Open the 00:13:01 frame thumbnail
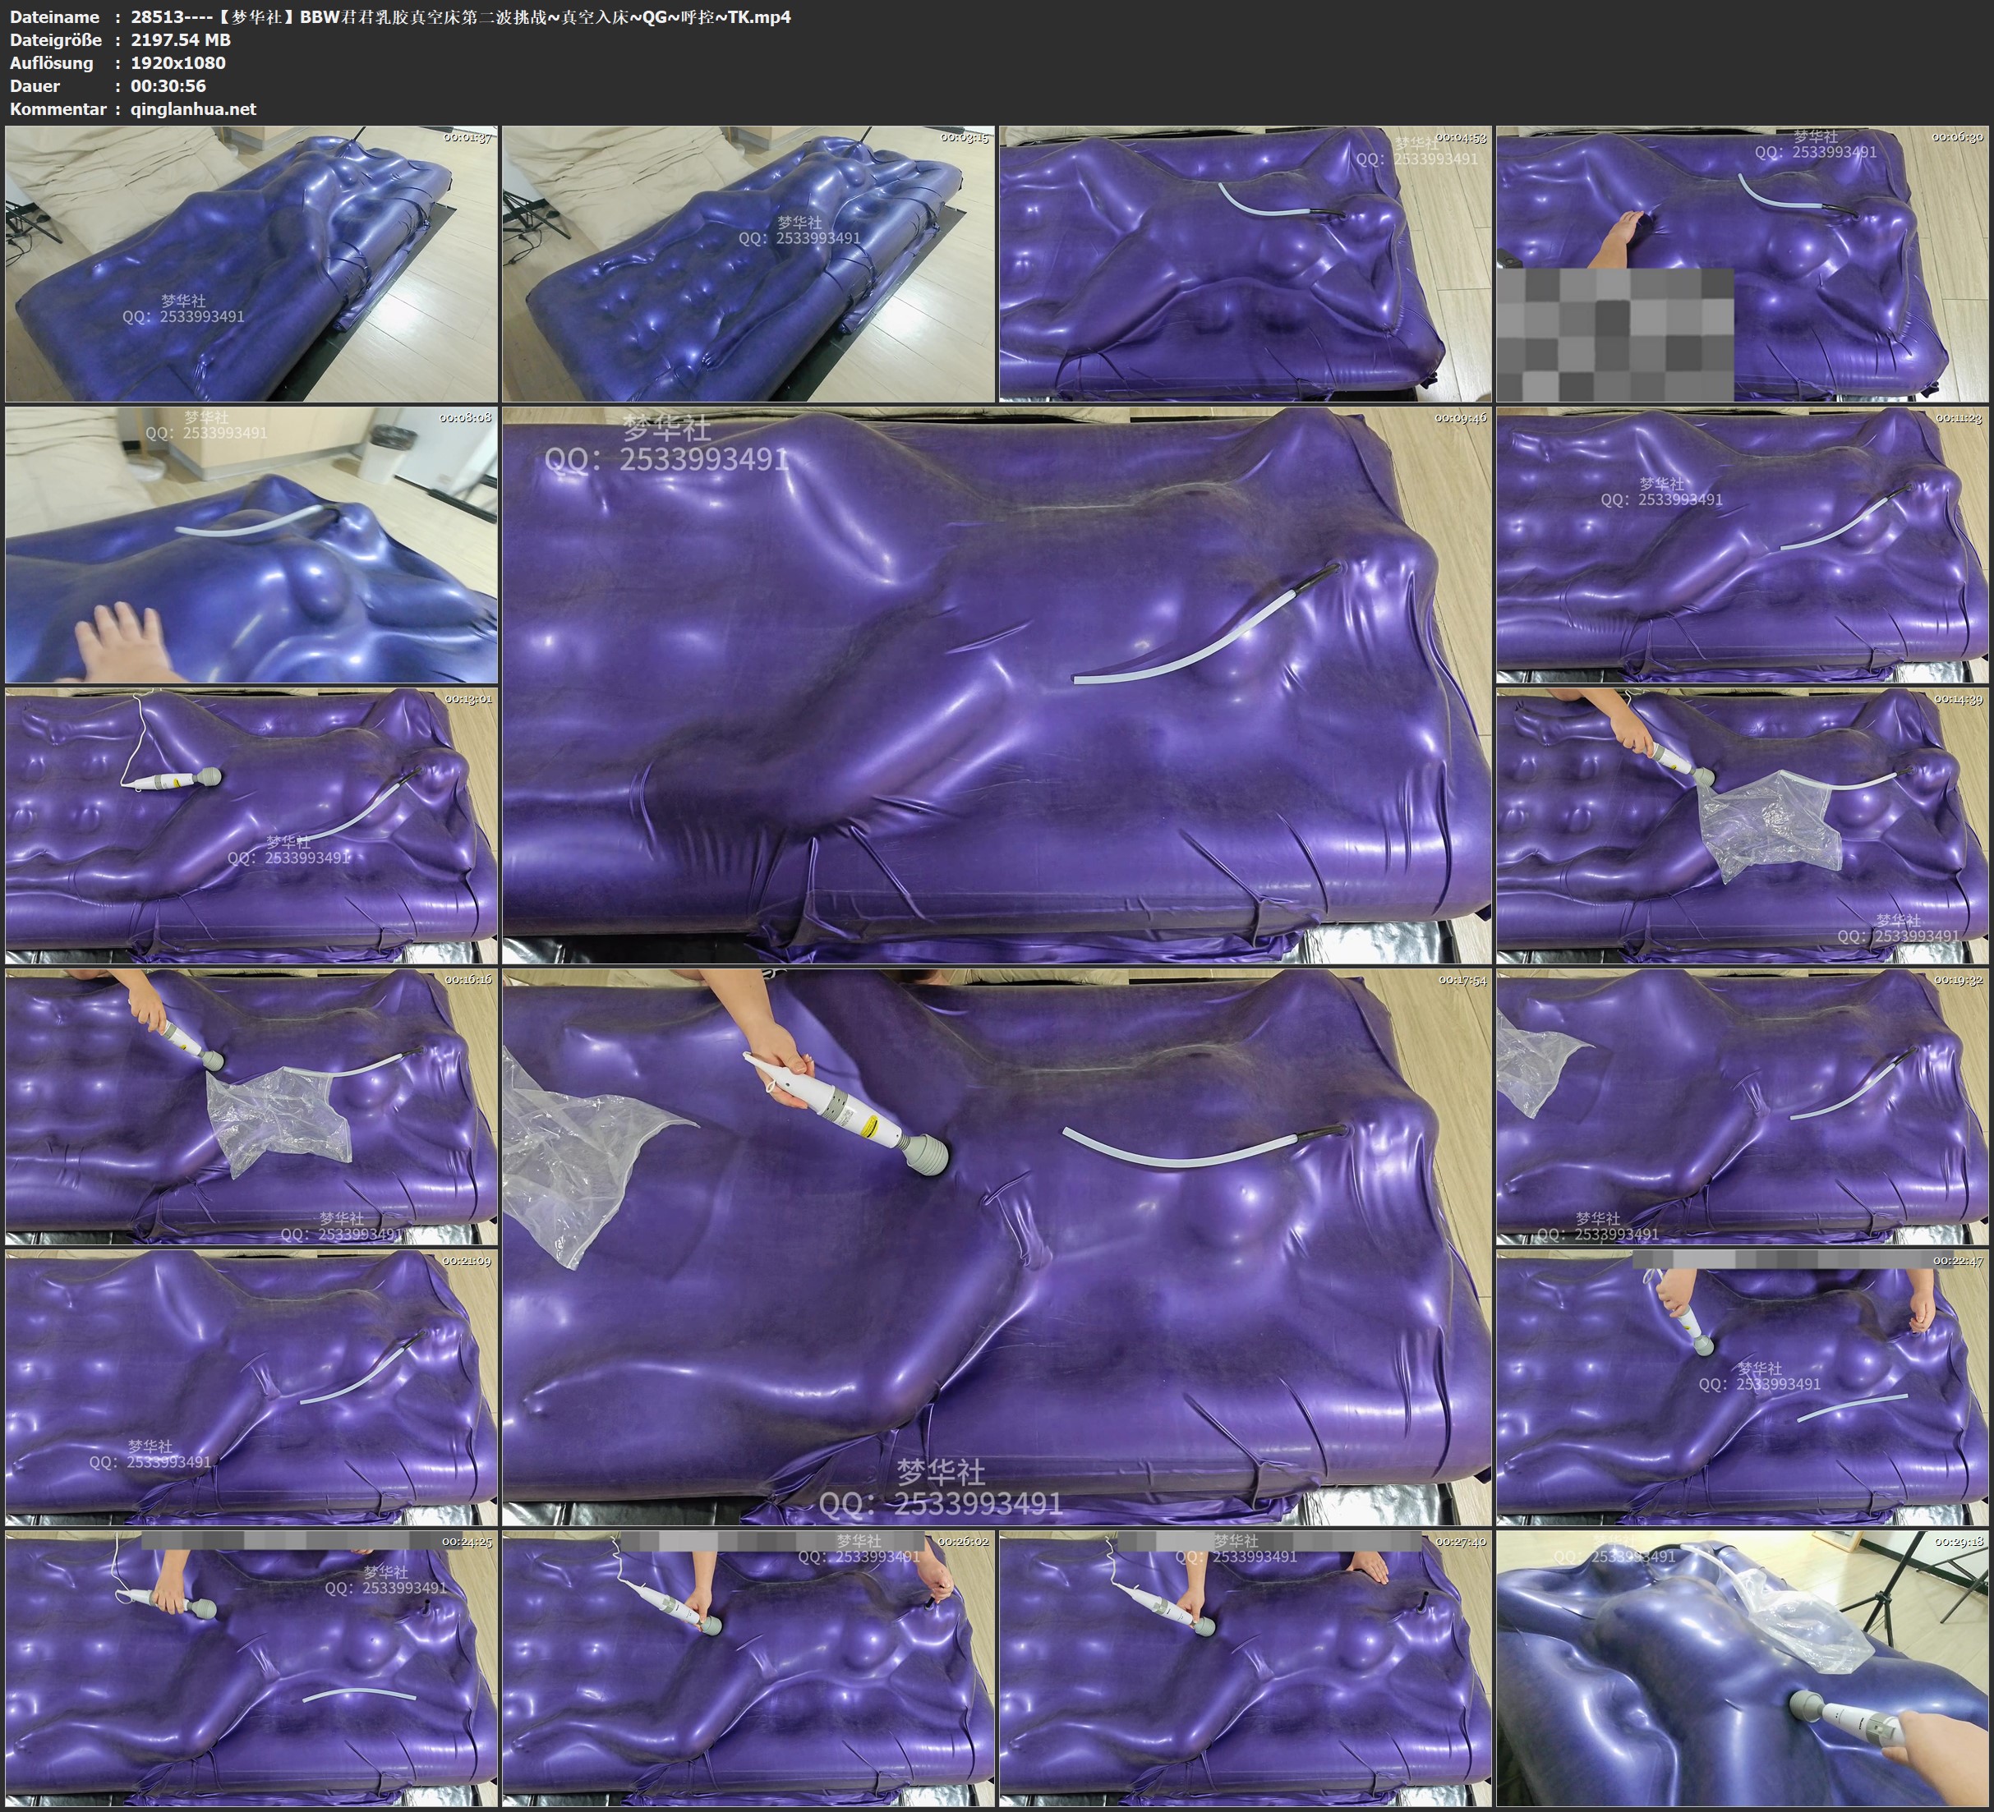 [251, 826]
